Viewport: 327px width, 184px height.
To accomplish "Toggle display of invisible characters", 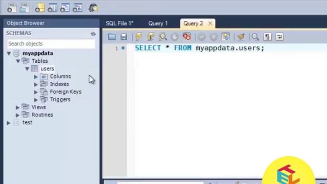I will tap(267, 37).
